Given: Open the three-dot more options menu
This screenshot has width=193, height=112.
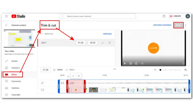Looking at the screenshot, I should point(186,25).
